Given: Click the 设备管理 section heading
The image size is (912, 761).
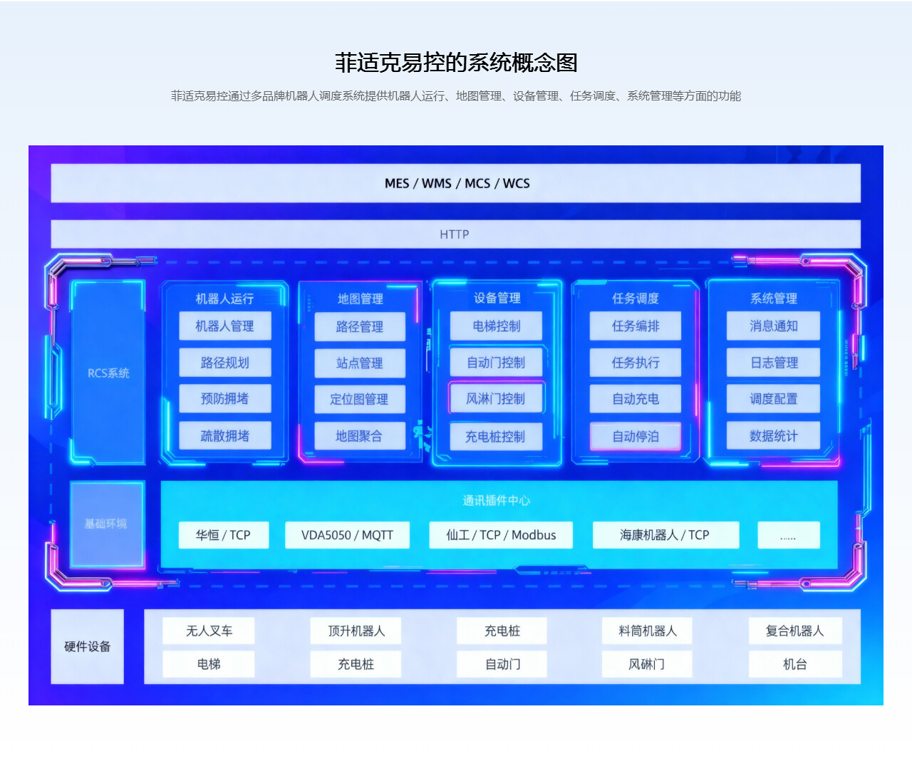Looking at the screenshot, I should coord(497,298).
